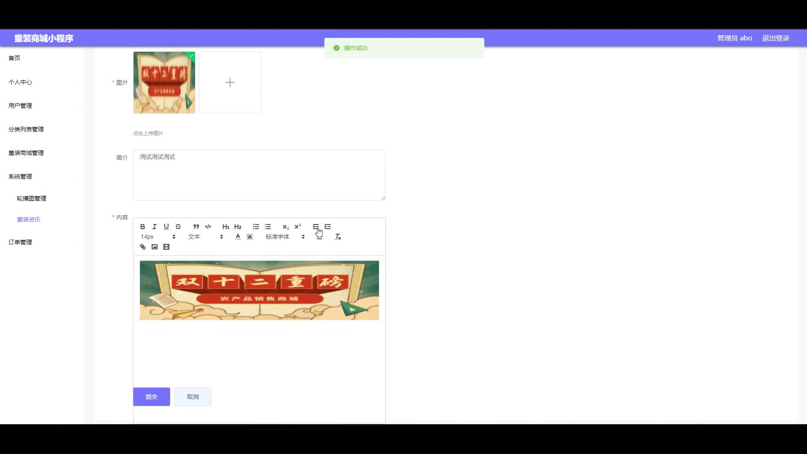This screenshot has height=454, width=807.
Task: Increase the paragraph indent
Action: 328,227
